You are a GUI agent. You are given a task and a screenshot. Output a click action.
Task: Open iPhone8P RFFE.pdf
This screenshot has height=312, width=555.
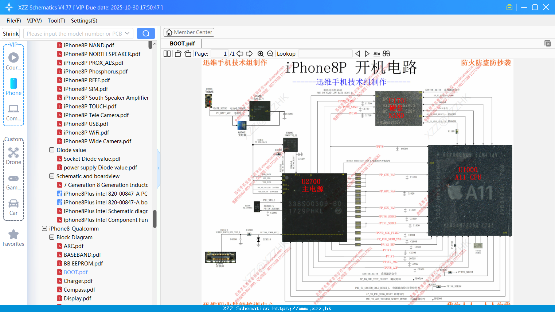click(87, 80)
